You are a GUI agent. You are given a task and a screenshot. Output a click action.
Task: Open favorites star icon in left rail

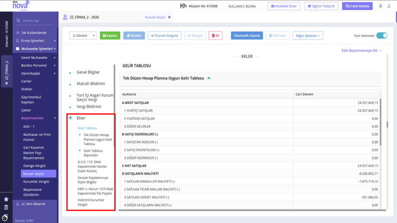click(x=6, y=199)
